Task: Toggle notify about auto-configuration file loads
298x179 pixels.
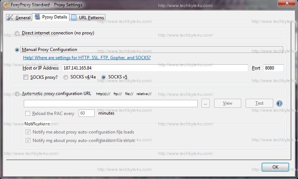Action: pos(28,132)
